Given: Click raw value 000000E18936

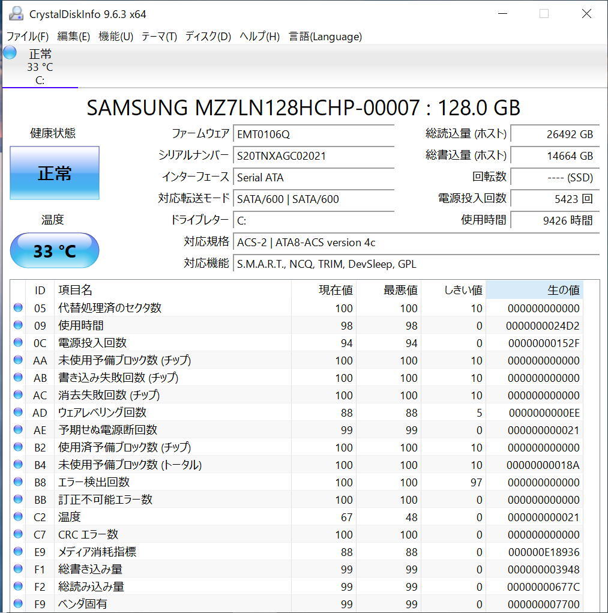Looking at the screenshot, I should [x=544, y=552].
